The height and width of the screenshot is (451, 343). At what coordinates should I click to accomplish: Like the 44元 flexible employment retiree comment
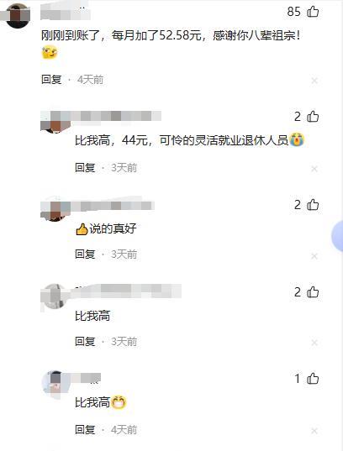[x=313, y=117]
